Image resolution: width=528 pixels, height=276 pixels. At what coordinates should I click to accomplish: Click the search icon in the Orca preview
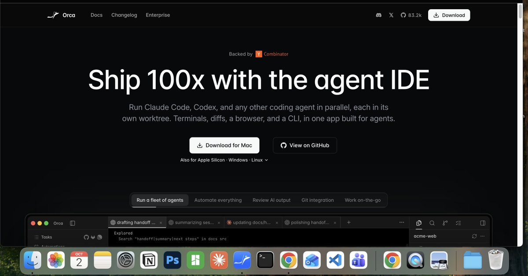click(x=432, y=223)
